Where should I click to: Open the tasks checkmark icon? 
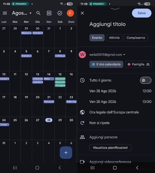click(60, 13)
